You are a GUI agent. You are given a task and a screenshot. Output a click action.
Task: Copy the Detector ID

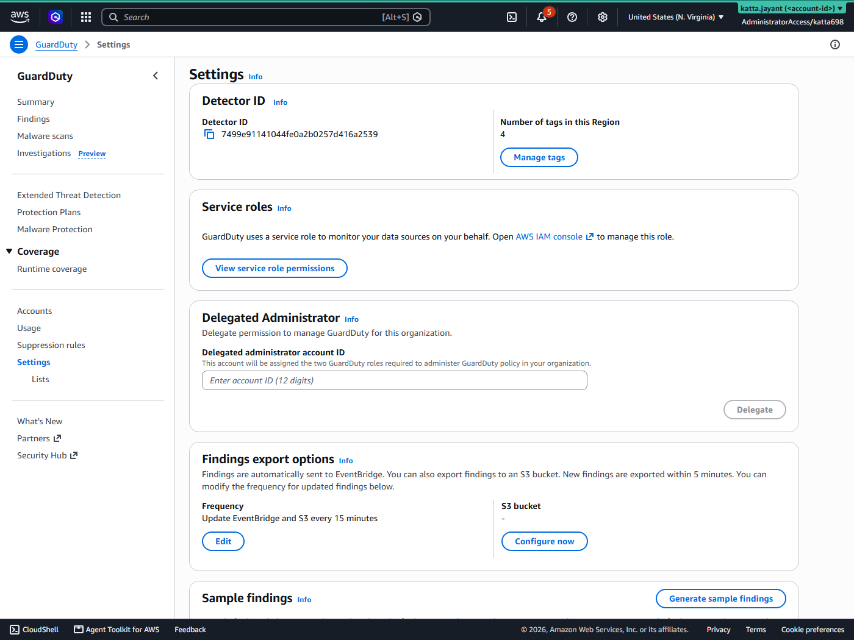click(209, 134)
